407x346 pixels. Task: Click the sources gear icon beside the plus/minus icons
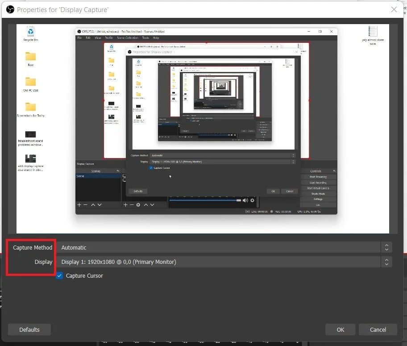[138, 204]
